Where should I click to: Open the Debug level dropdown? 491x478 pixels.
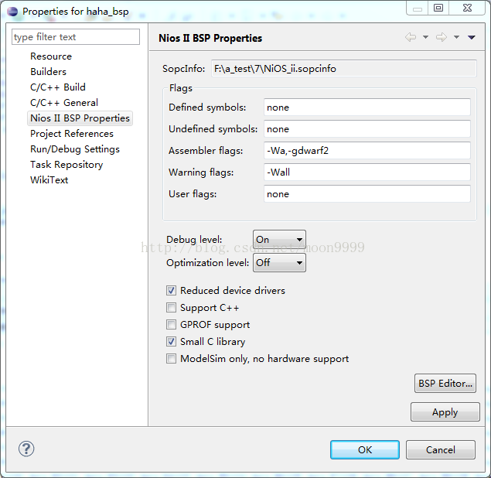coord(279,240)
